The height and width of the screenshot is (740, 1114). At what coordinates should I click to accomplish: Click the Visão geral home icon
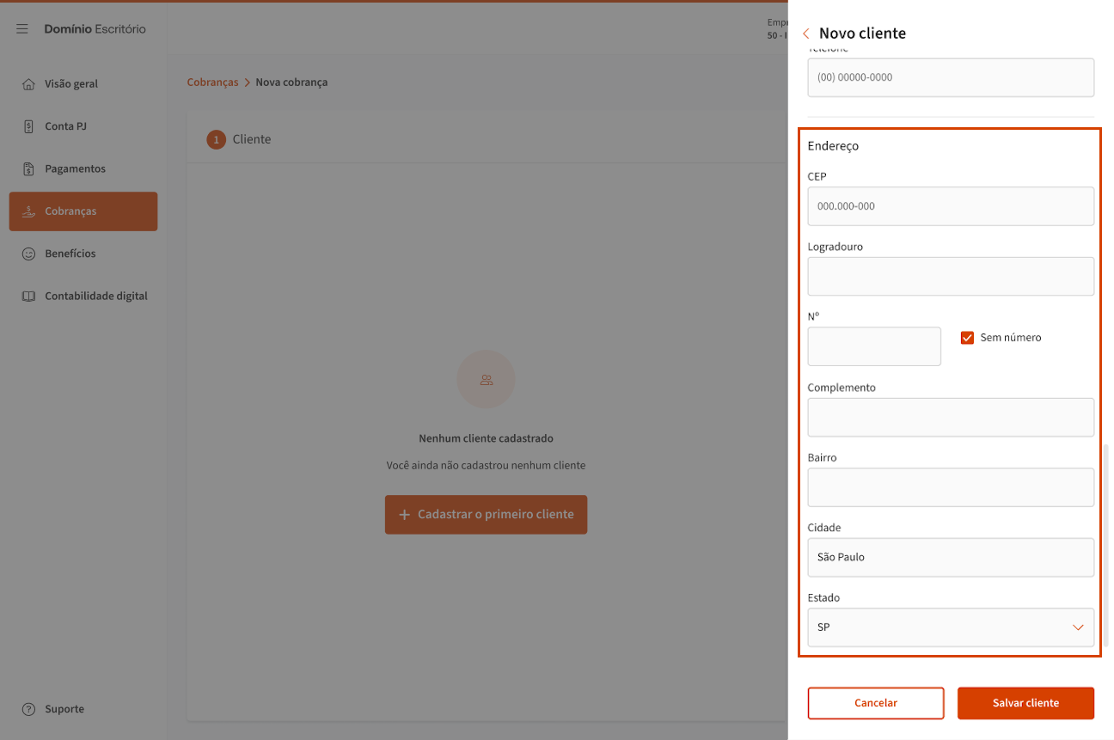(28, 84)
